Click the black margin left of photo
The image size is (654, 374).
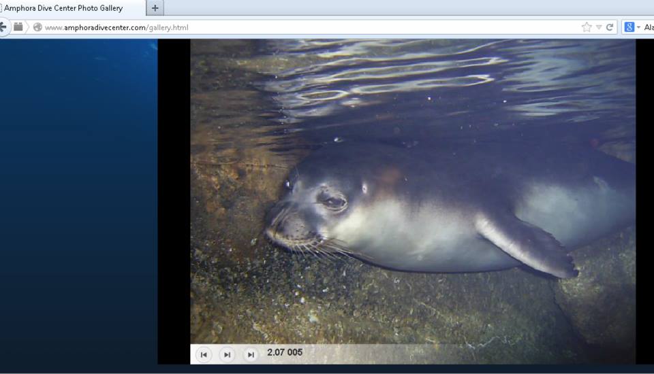[174, 204]
